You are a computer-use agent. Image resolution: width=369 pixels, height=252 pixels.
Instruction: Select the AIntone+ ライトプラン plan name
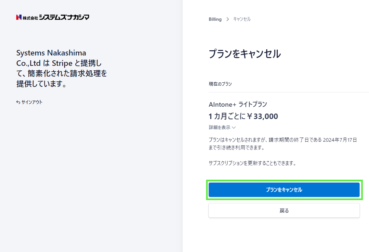[x=238, y=104]
